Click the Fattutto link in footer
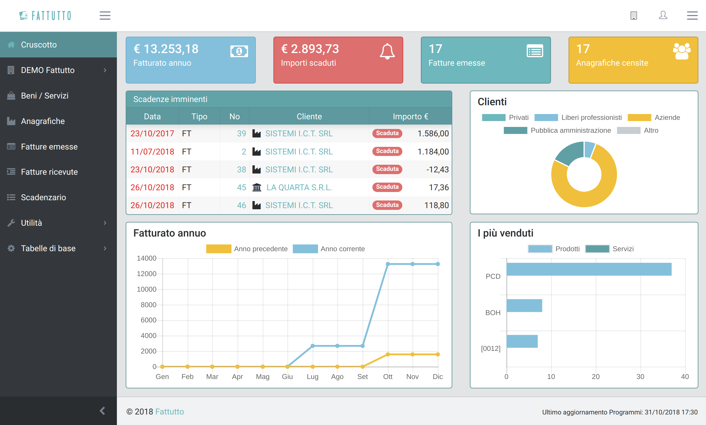This screenshot has width=706, height=425. 169,412
